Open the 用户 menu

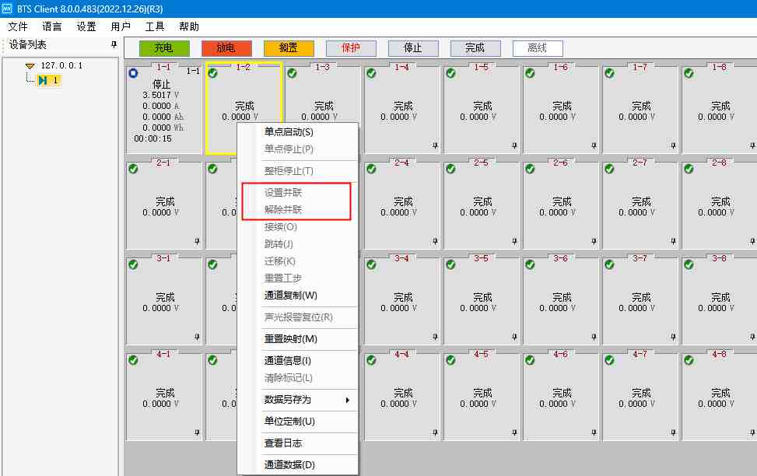(x=121, y=26)
